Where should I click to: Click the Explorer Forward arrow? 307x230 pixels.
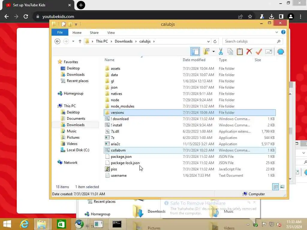[66, 41]
